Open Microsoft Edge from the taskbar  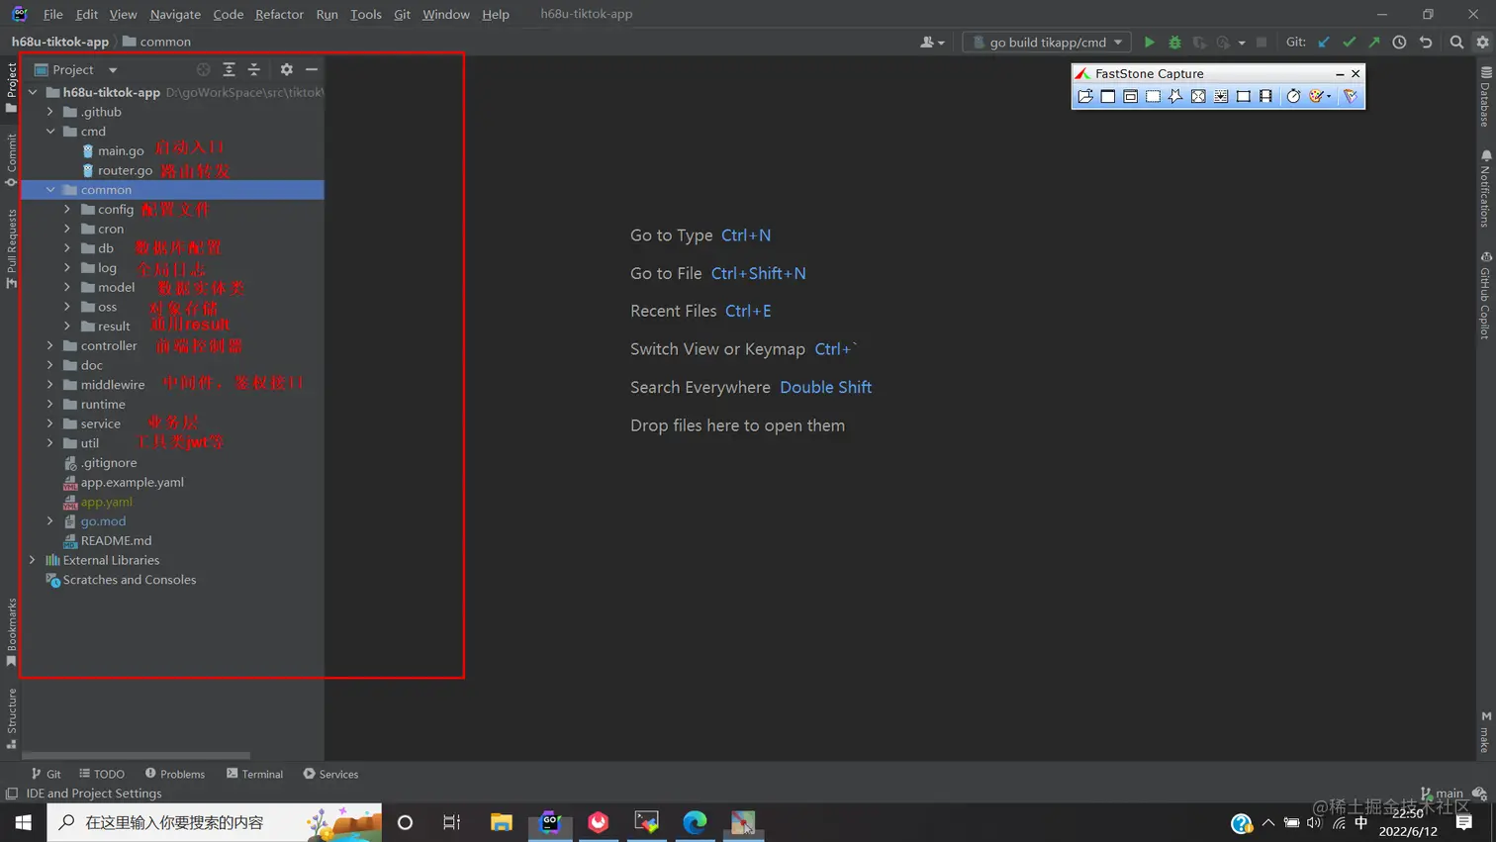click(695, 822)
